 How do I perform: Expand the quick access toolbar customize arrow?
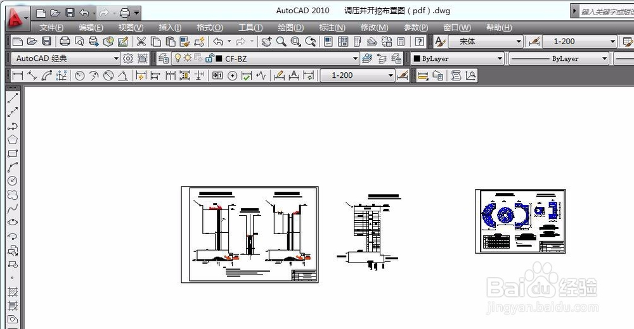(137, 13)
